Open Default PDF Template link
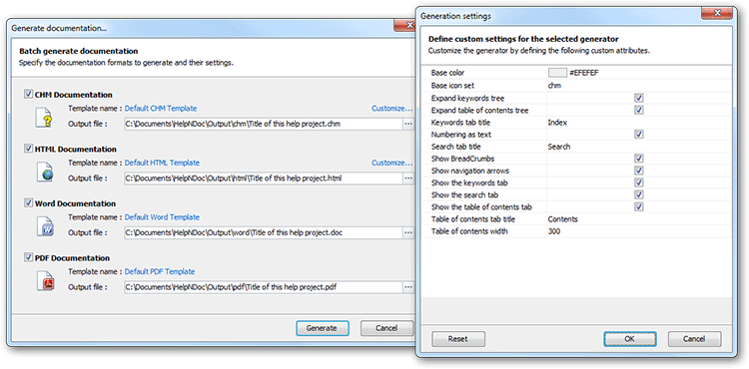This screenshot has height=369, width=749. (x=160, y=271)
